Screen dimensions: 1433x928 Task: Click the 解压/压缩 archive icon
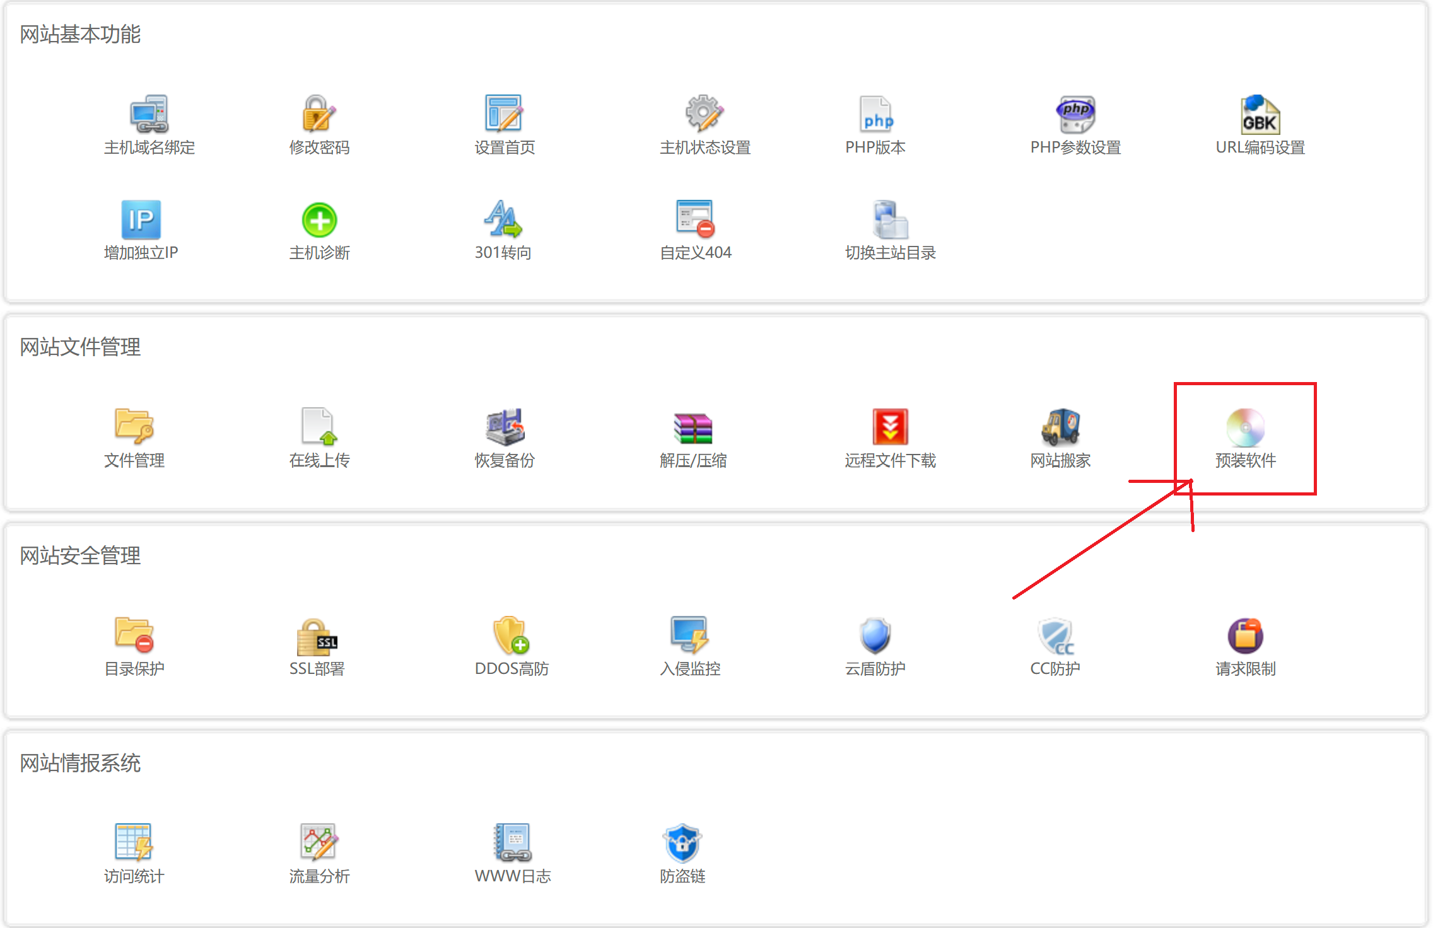click(x=693, y=427)
